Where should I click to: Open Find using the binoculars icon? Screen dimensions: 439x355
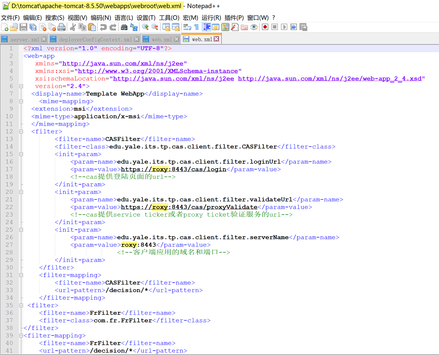pyautogui.click(x=124, y=27)
